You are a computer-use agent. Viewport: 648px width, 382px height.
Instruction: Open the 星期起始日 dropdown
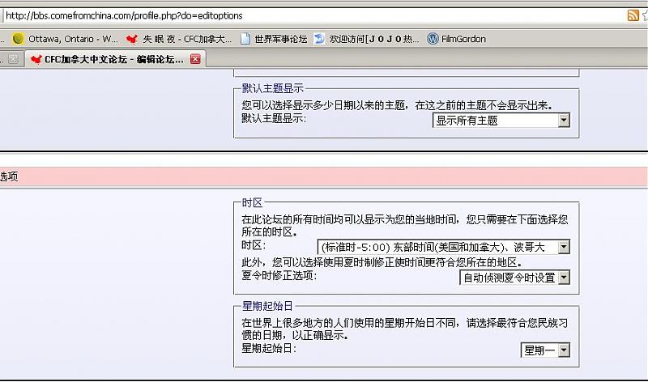click(x=545, y=350)
